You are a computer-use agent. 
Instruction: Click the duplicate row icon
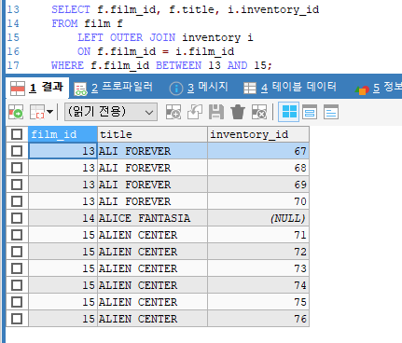point(195,112)
